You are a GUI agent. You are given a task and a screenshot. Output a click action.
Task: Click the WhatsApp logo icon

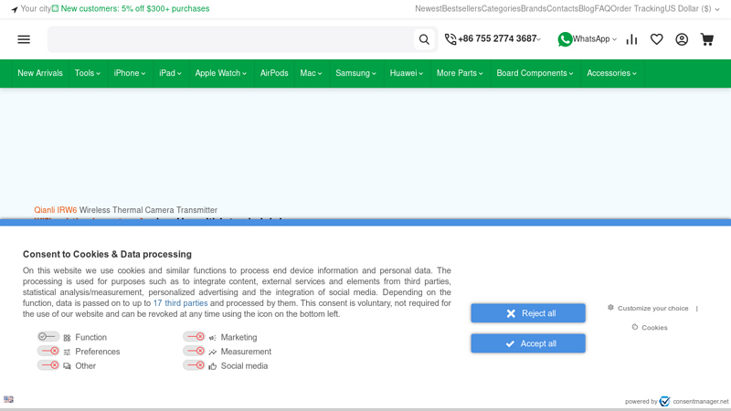tap(565, 39)
